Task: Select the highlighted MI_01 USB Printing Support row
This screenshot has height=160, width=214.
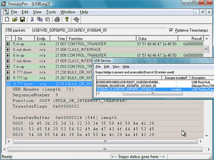Action: point(155,90)
